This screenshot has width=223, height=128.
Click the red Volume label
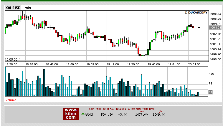click(x=11, y=100)
